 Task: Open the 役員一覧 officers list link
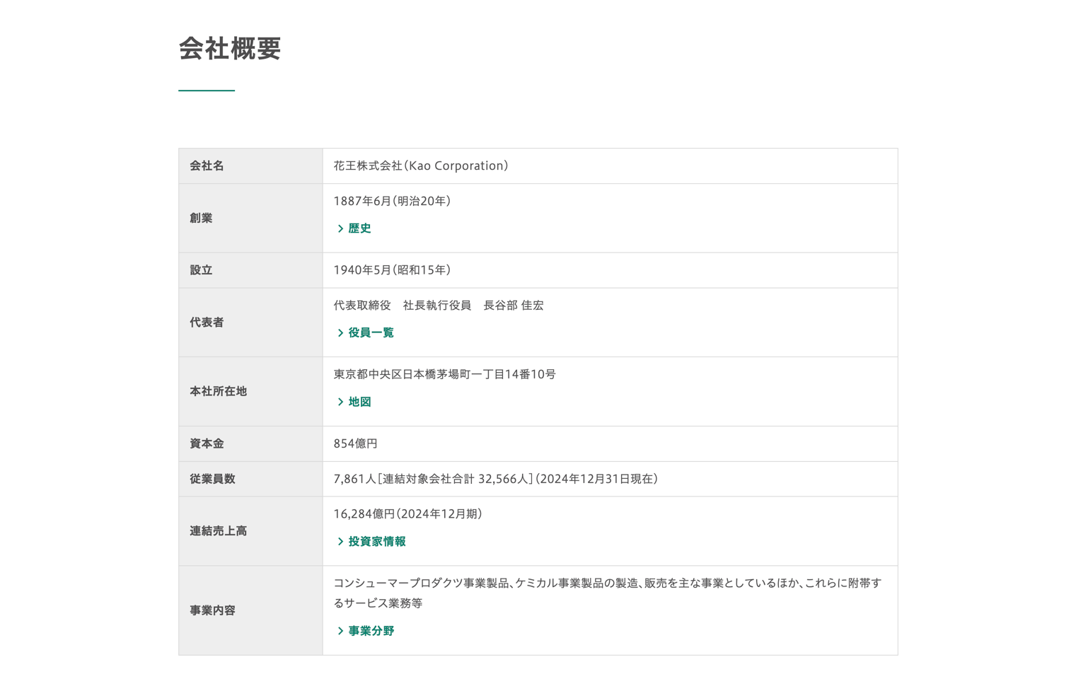click(x=371, y=332)
